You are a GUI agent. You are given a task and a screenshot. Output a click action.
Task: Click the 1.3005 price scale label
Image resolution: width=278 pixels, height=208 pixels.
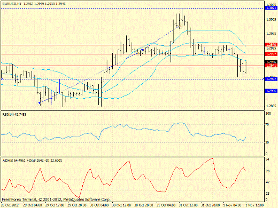pyautogui.click(x=271, y=20)
